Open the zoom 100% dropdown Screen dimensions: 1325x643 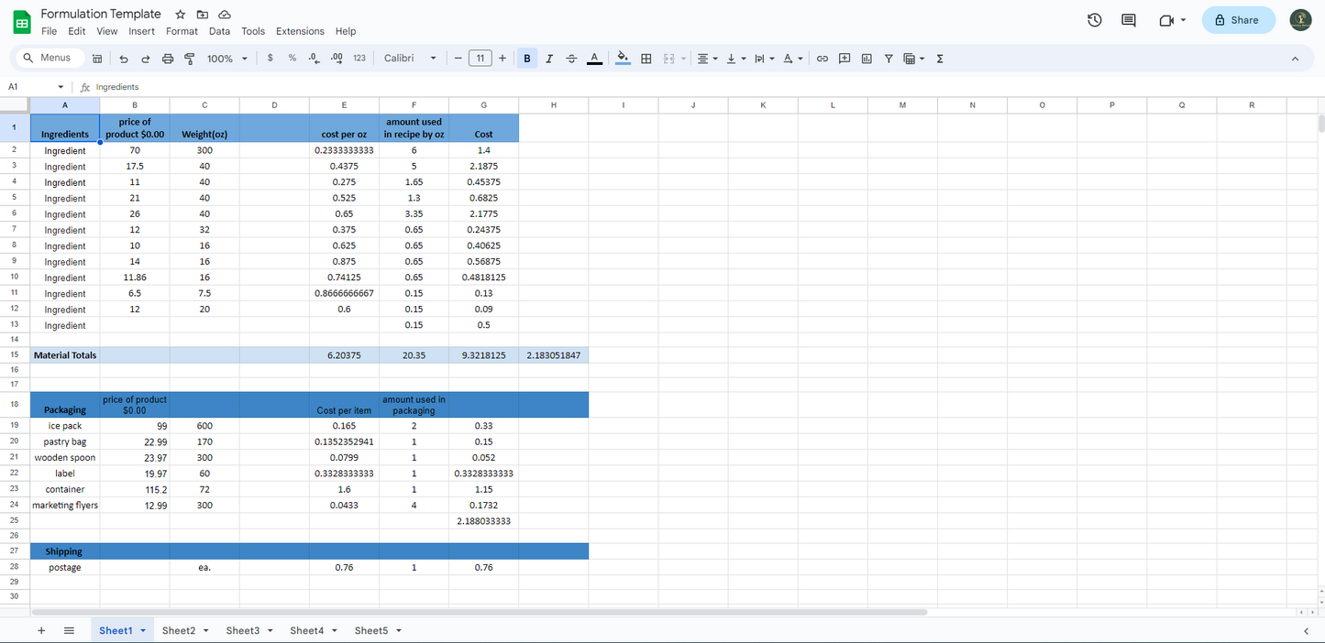[227, 59]
